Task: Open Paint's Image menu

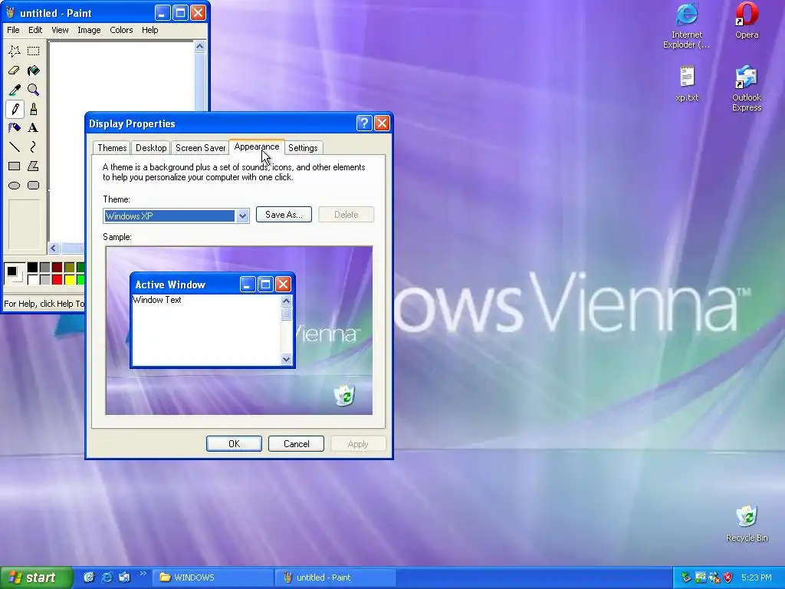Action: click(89, 30)
